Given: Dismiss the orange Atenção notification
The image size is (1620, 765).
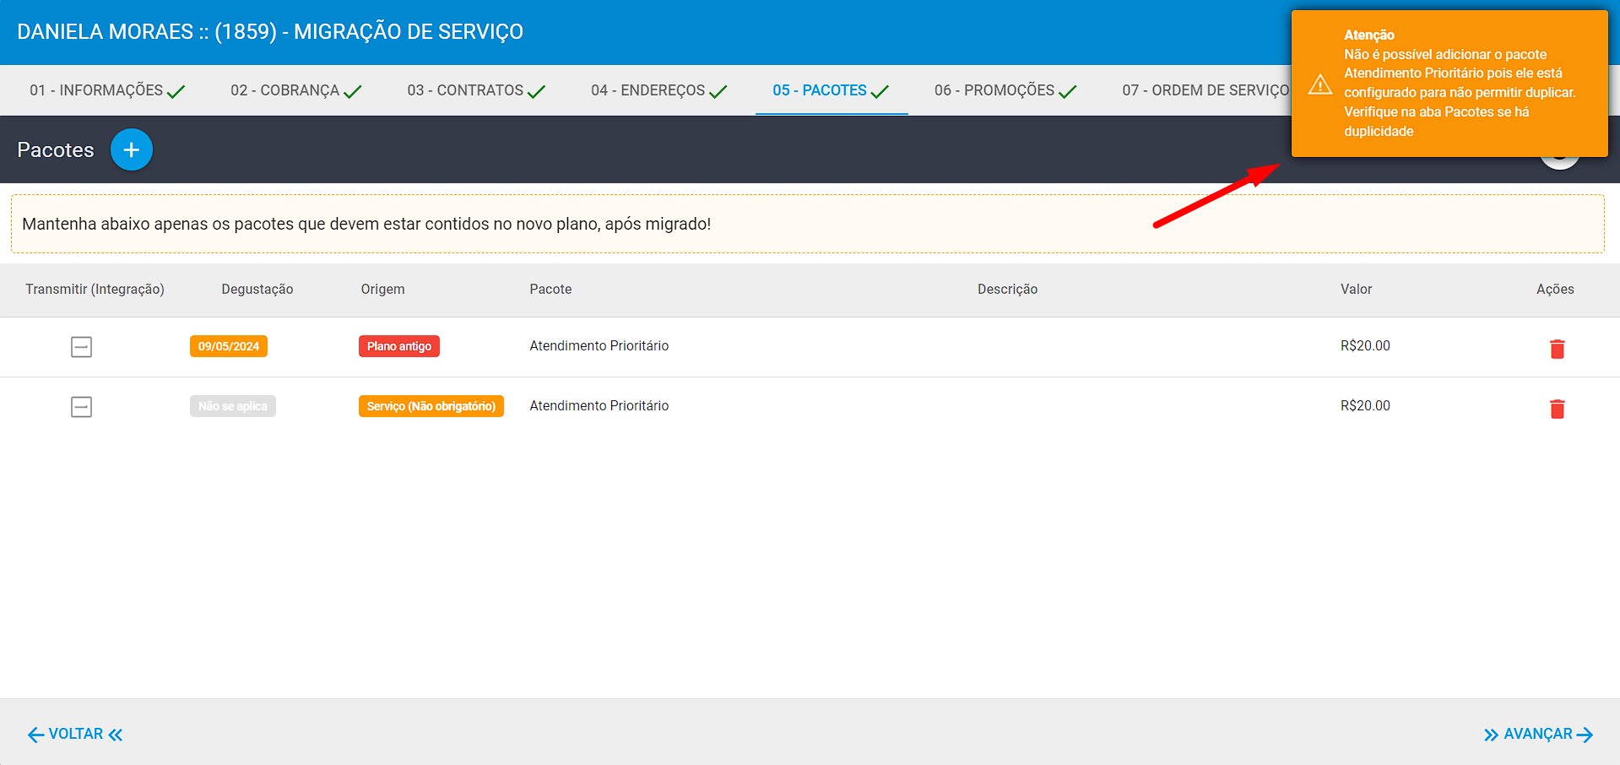Looking at the screenshot, I should (1449, 84).
